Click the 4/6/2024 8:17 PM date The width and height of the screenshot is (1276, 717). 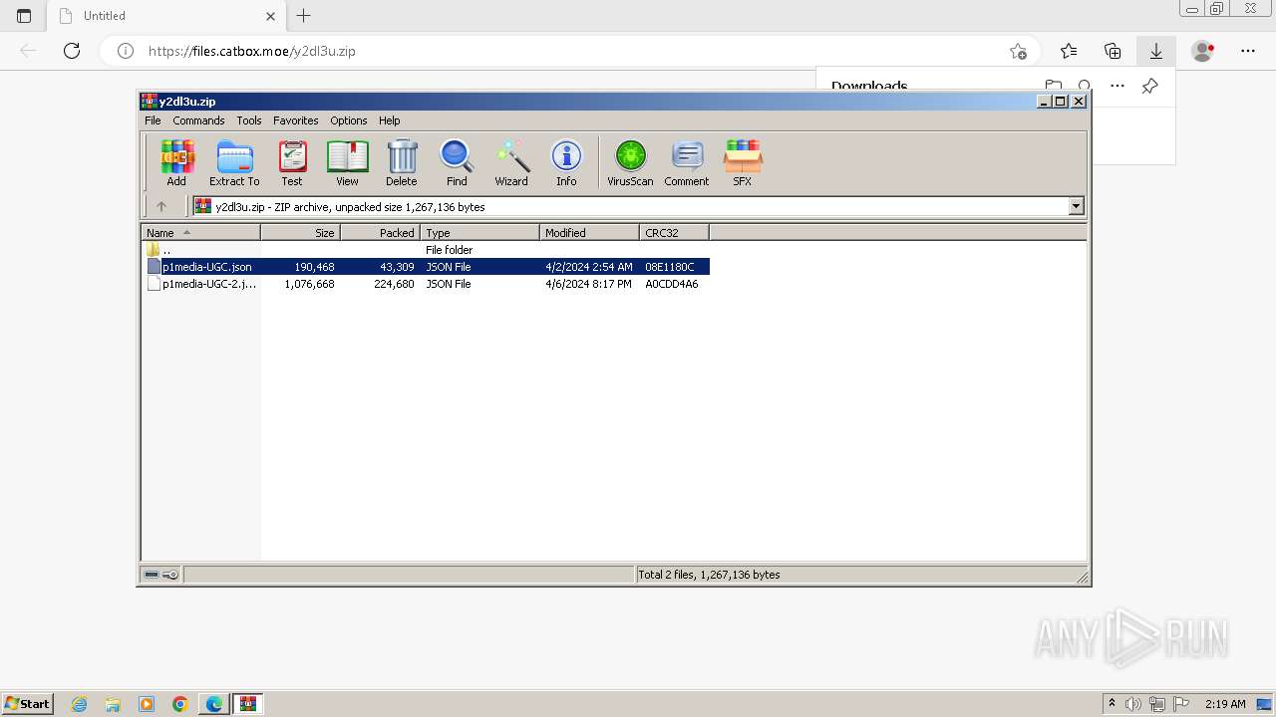pyautogui.click(x=588, y=284)
